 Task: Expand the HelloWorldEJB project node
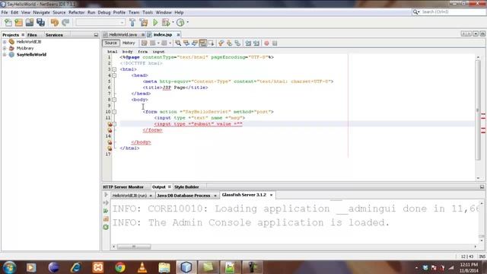[x=5, y=42]
